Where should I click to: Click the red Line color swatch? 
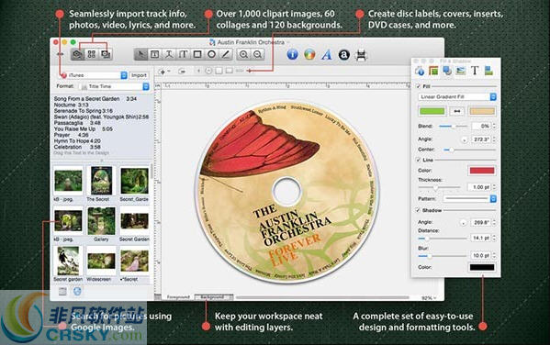click(482, 171)
